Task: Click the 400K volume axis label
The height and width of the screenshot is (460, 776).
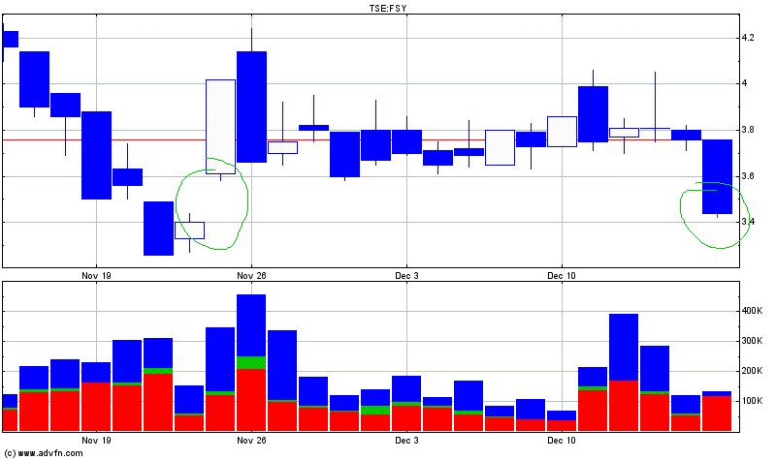Action: click(753, 311)
